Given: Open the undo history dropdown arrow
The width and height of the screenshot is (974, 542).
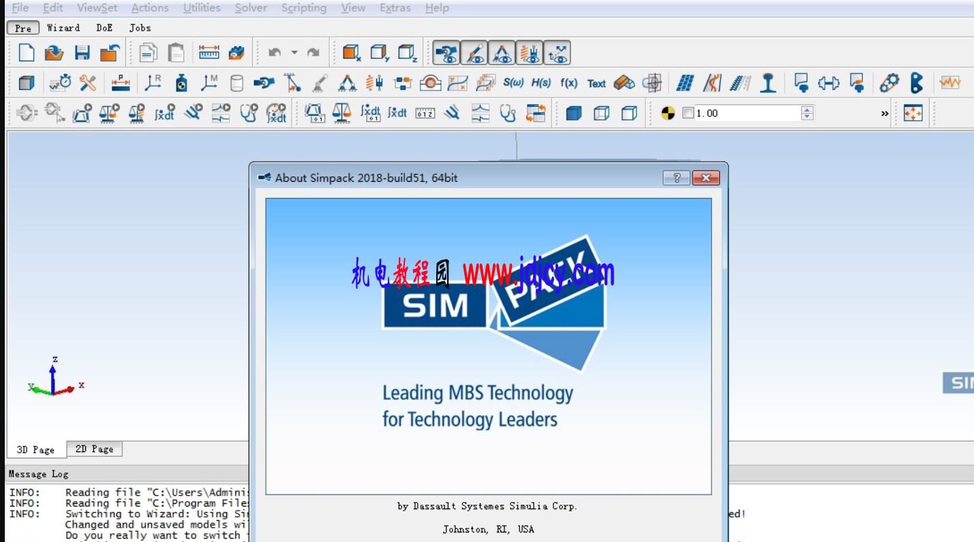Looking at the screenshot, I should tap(294, 52).
